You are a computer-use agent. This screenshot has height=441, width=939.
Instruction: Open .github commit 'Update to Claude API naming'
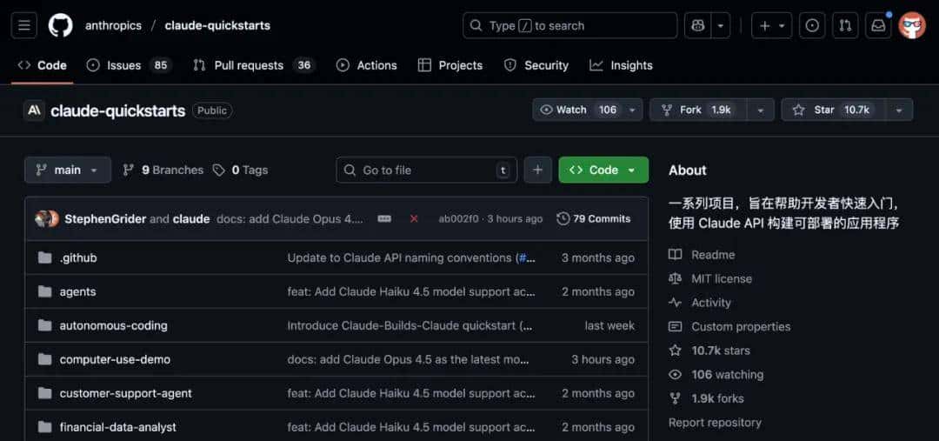[411, 257]
